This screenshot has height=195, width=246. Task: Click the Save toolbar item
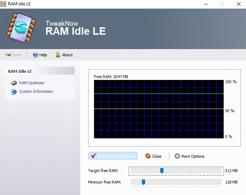click(13, 55)
